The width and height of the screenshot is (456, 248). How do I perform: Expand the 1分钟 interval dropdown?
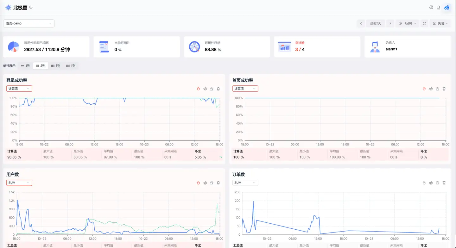tap(407, 23)
